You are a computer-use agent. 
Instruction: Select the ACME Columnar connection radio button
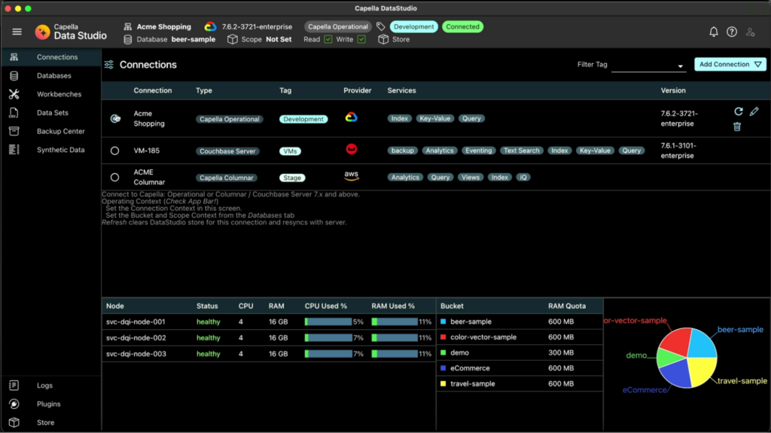tap(114, 177)
